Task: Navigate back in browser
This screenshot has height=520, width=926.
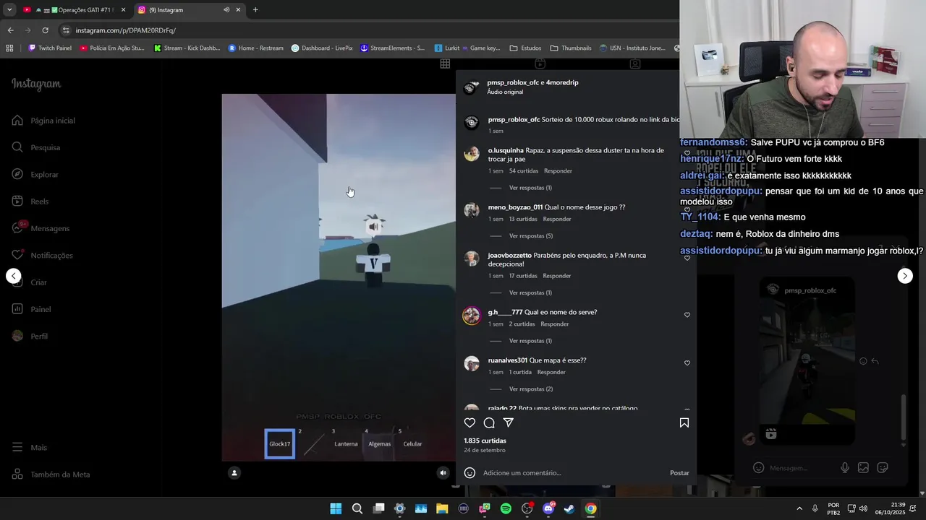Action: point(10,30)
